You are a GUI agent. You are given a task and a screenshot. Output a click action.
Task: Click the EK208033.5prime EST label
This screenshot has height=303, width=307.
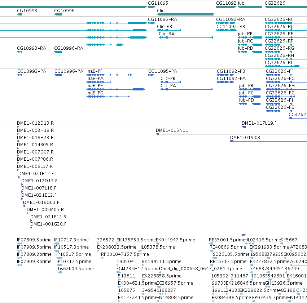pyautogui.click(x=117, y=247)
